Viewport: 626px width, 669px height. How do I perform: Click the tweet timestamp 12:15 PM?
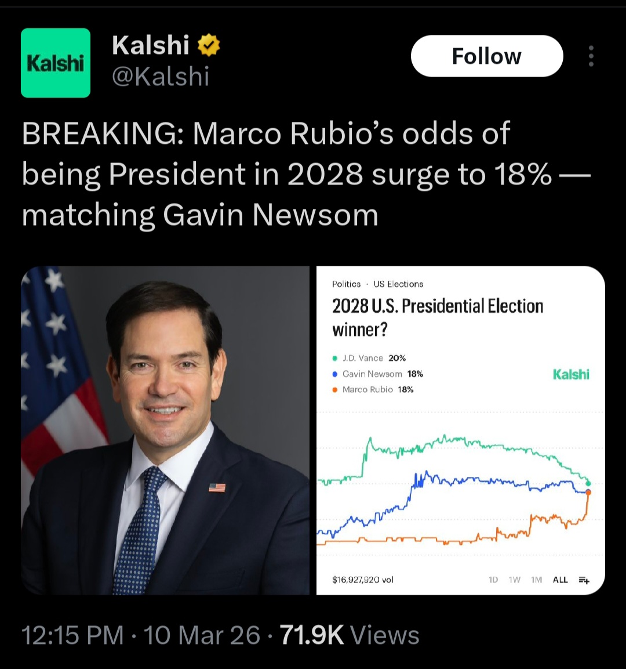pyautogui.click(x=72, y=635)
